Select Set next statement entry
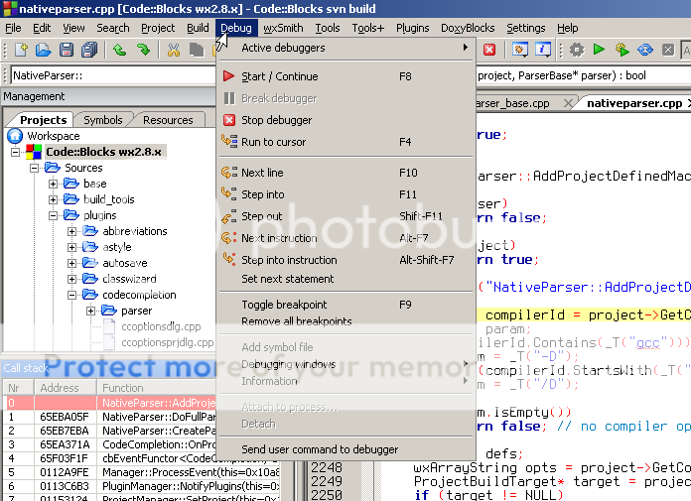Screen dimensions: 691x501 346,279
